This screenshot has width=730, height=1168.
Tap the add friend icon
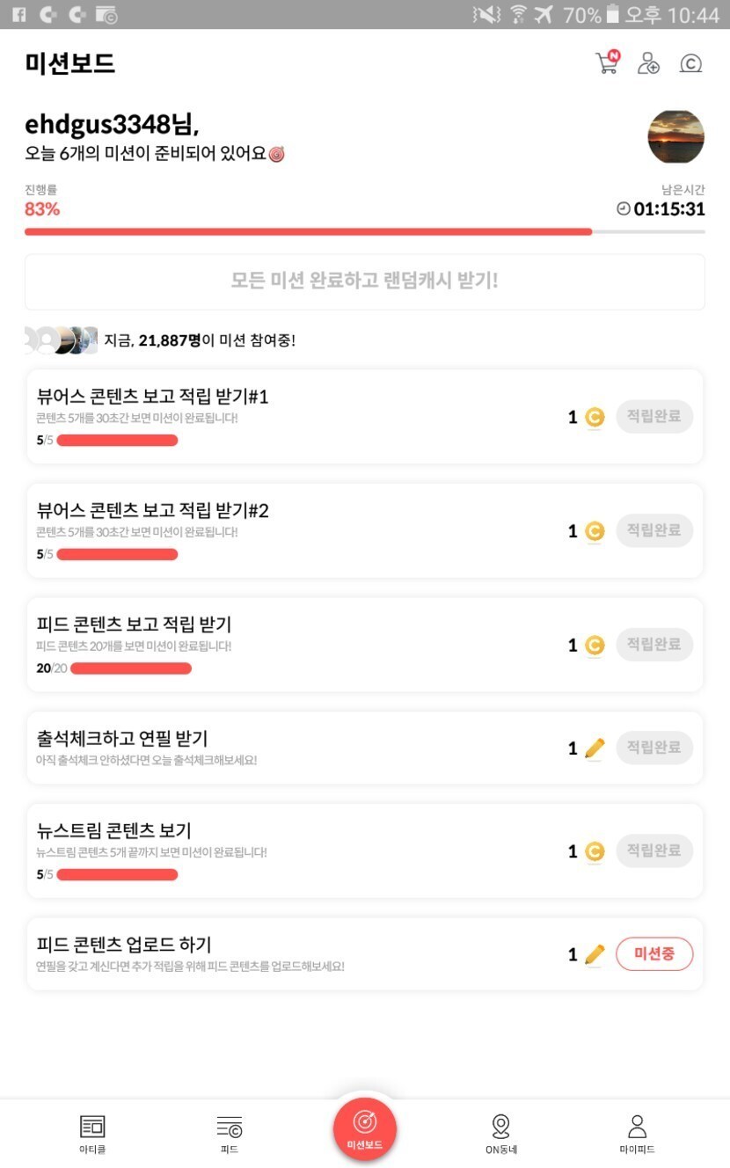click(x=648, y=63)
